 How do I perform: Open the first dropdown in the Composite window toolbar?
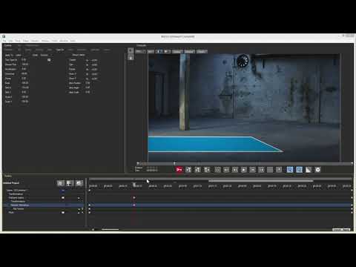point(141,51)
